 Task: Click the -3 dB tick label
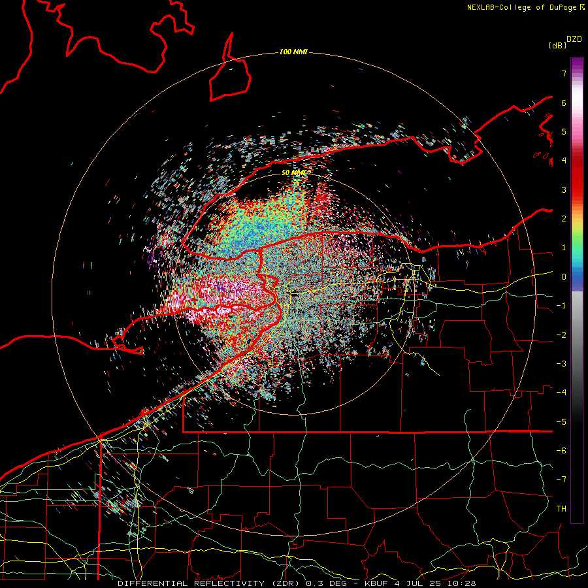tap(561, 364)
